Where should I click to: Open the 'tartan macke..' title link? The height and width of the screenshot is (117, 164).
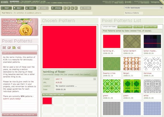point(150,51)
